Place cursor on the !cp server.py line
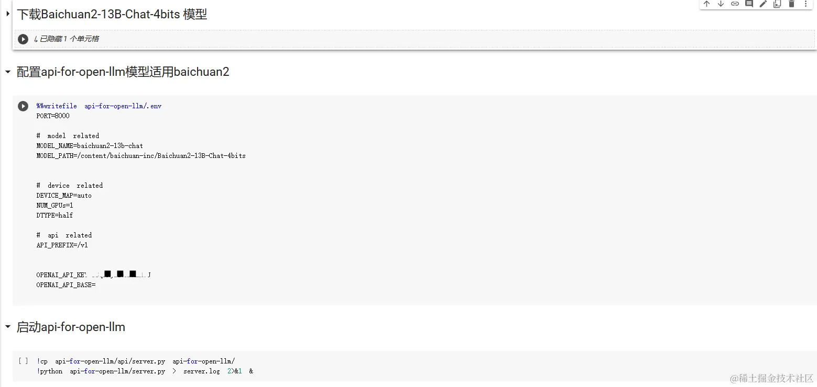Screen dimensions: 817x387 coord(136,361)
